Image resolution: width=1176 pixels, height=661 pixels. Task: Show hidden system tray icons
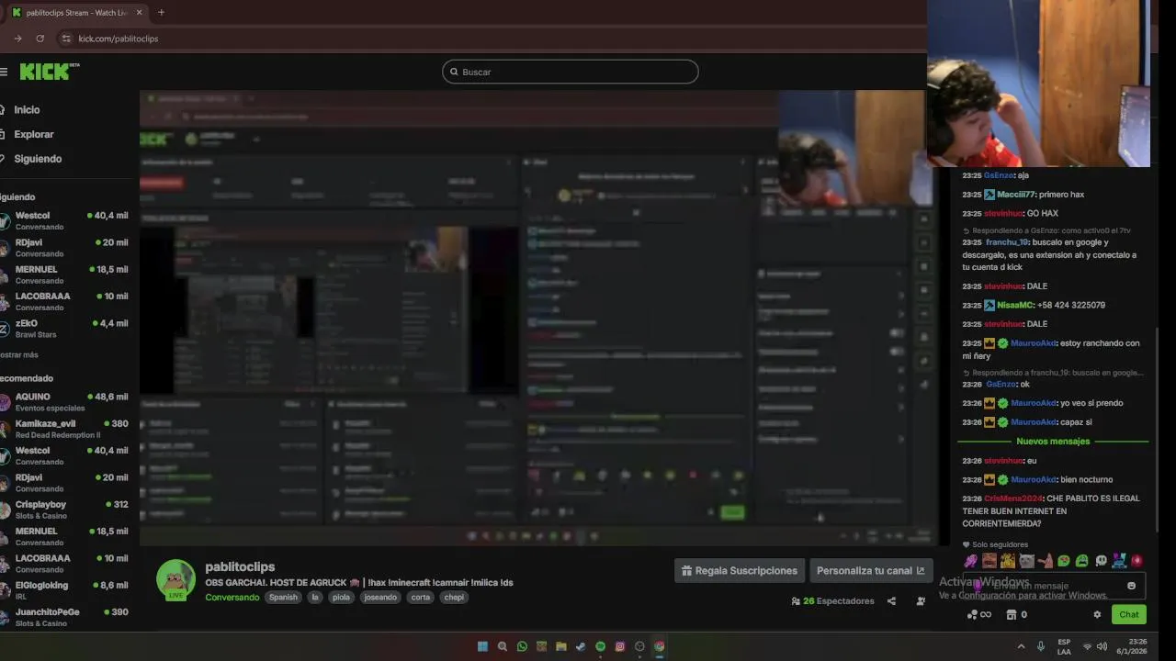point(1021,646)
